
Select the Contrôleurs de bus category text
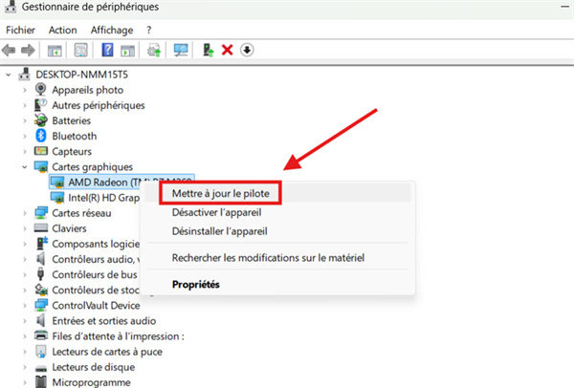click(x=95, y=274)
